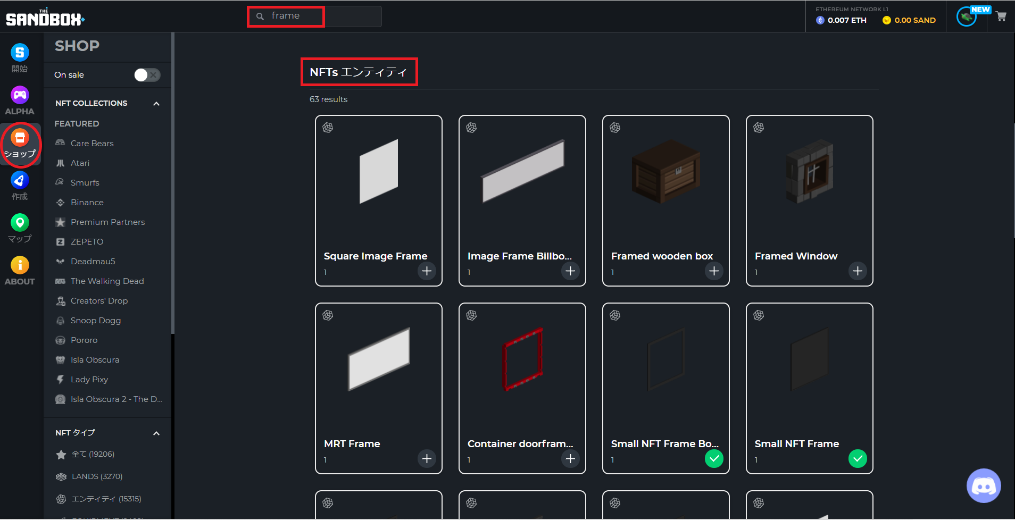The image size is (1015, 520).
Task: Click the entity icon on MRT Frame card
Action: pos(328,315)
